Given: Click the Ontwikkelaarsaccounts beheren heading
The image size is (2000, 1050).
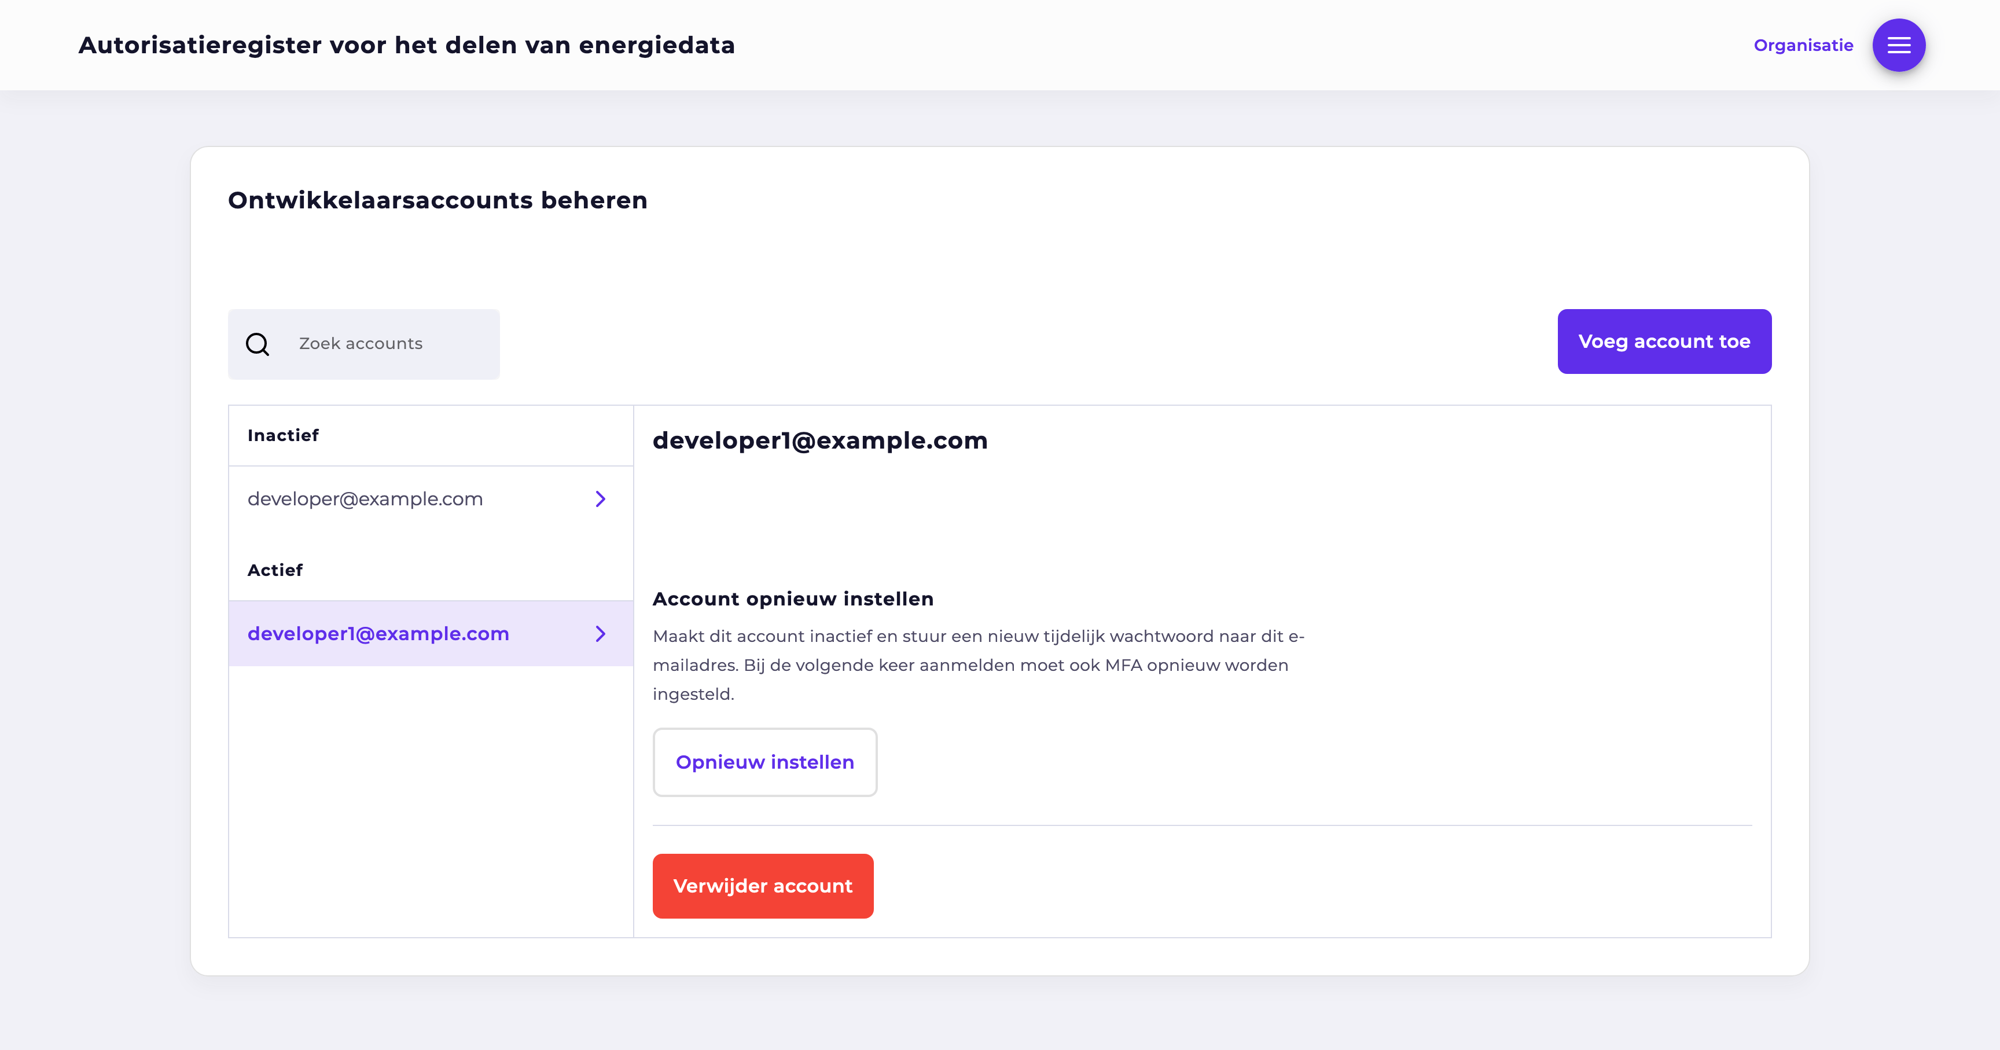Looking at the screenshot, I should pyautogui.click(x=437, y=200).
